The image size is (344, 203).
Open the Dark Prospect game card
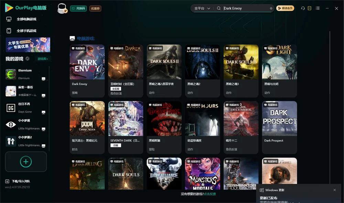279,128
